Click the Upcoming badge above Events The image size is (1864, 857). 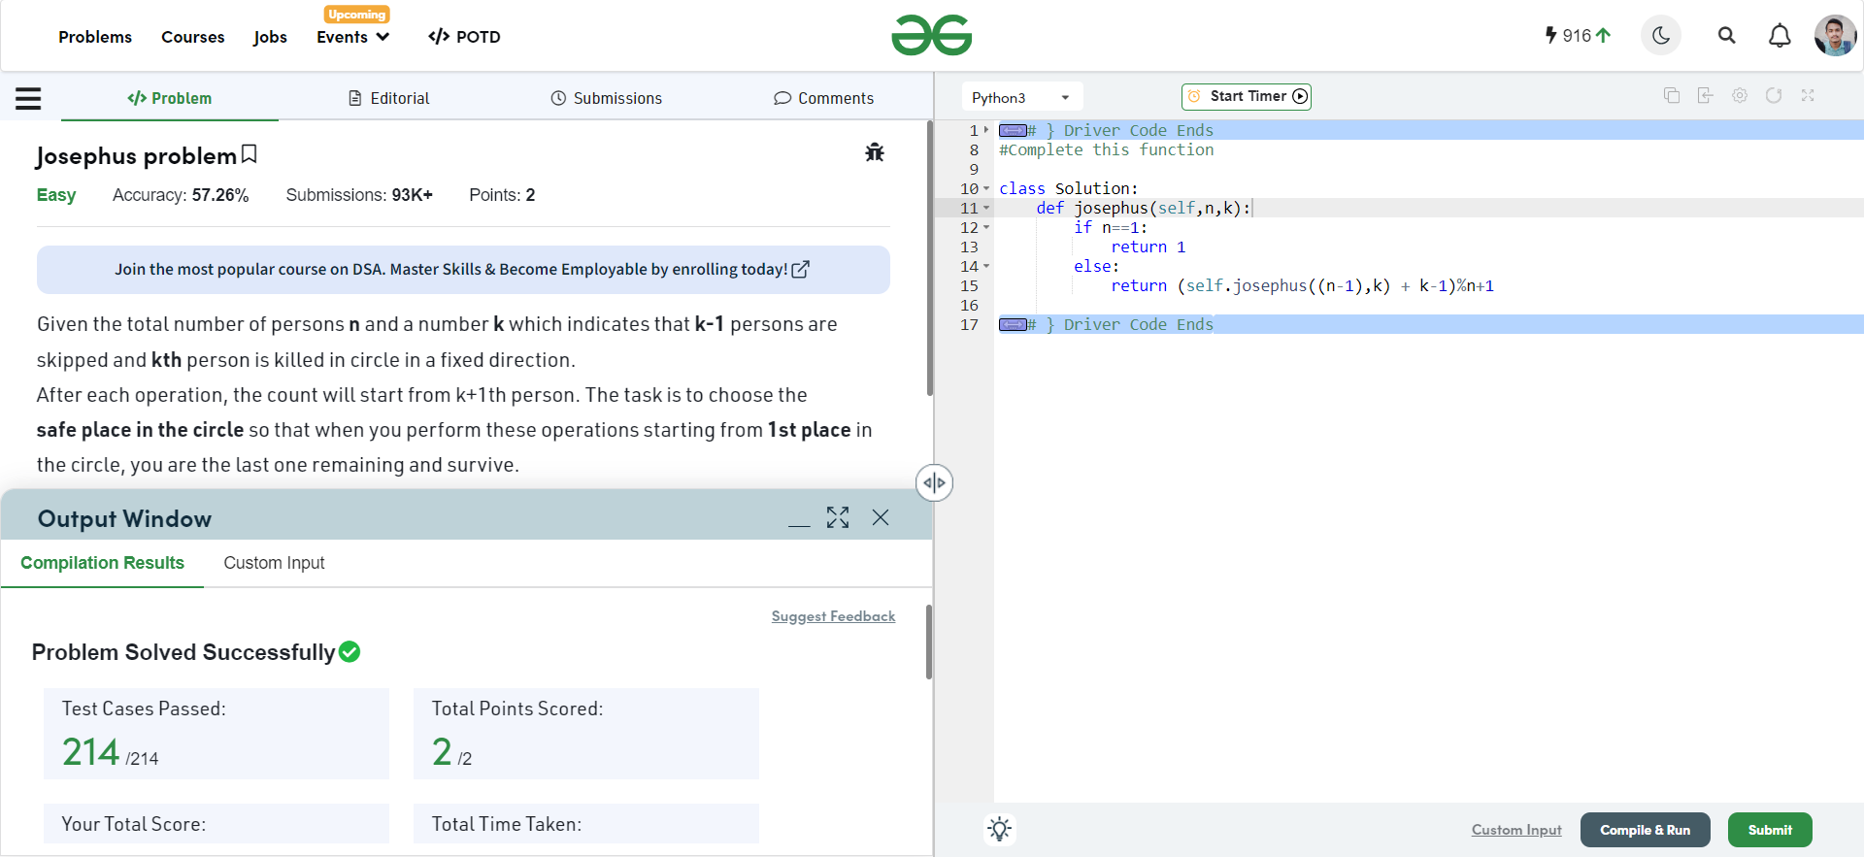[356, 15]
